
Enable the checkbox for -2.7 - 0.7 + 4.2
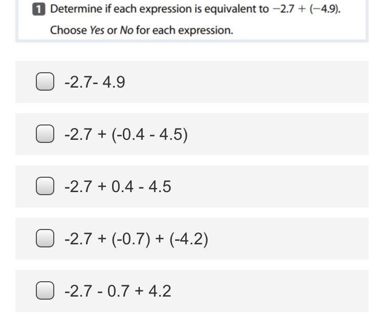[45, 290]
